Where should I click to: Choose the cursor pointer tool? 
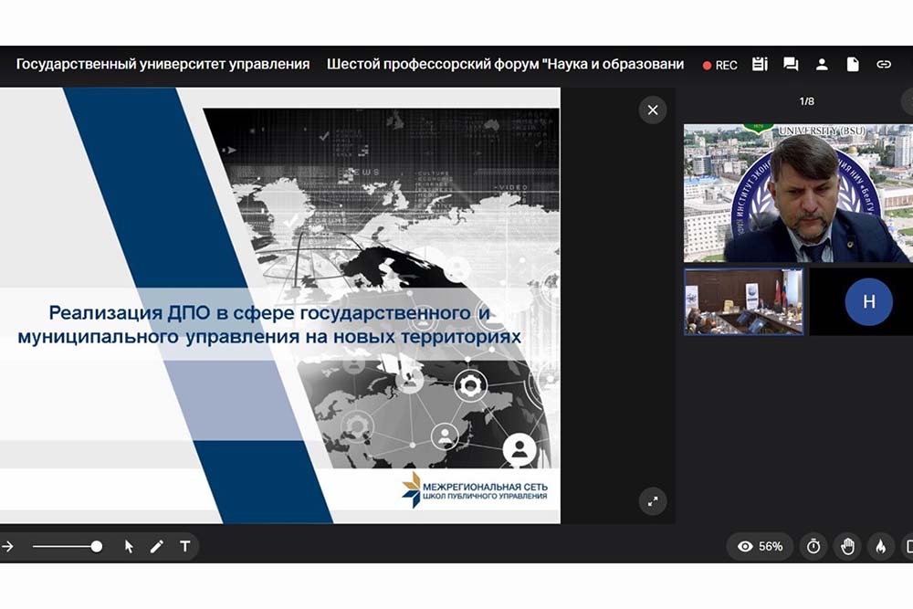pos(129,546)
